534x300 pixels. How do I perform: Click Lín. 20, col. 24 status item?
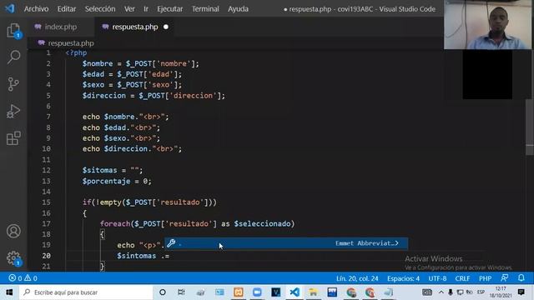pyautogui.click(x=357, y=278)
